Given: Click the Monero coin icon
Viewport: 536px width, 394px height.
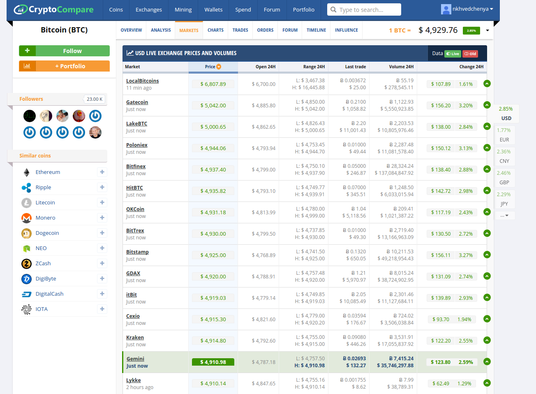Looking at the screenshot, I should [x=26, y=218].
